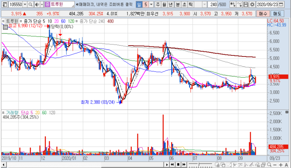The image size is (291, 168).
Task: Zoom in chart with plus icon
Action: tap(280, 165)
